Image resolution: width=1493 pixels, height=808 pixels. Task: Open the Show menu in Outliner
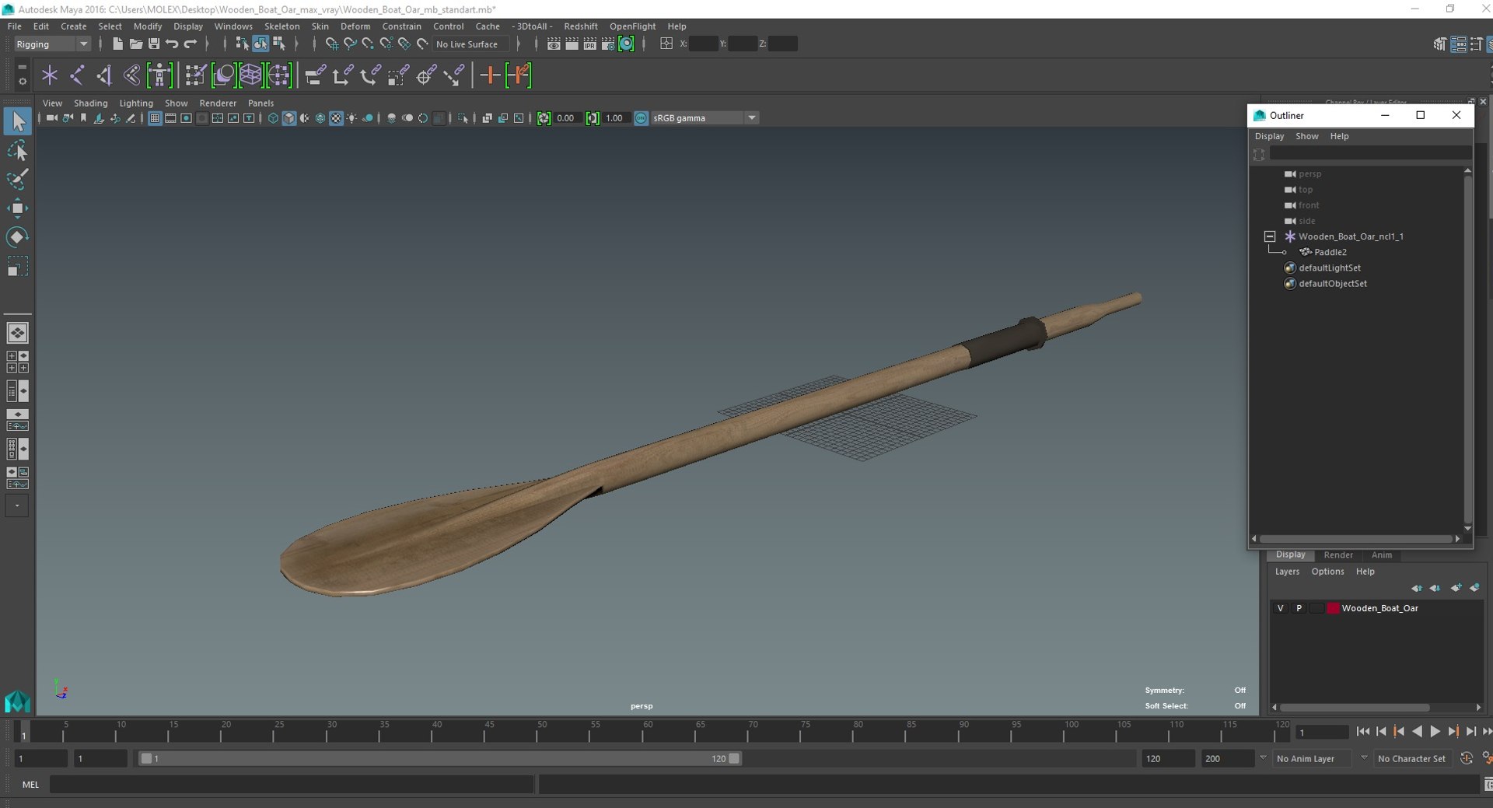click(x=1306, y=136)
